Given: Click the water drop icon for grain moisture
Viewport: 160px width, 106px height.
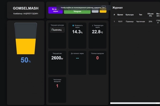Looking at the screenshot, I should point(73,25).
